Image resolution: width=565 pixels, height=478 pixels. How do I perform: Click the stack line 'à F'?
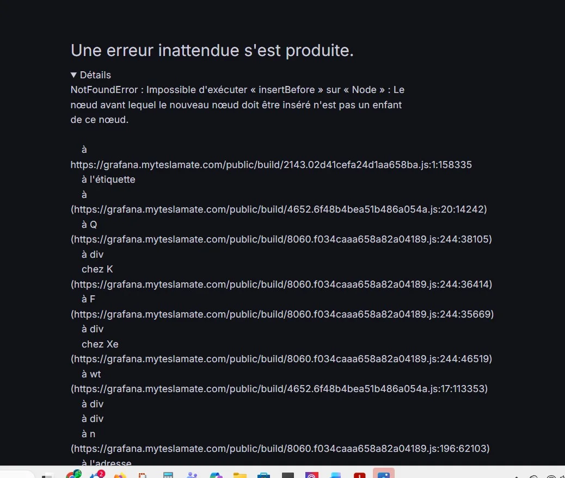89,299
